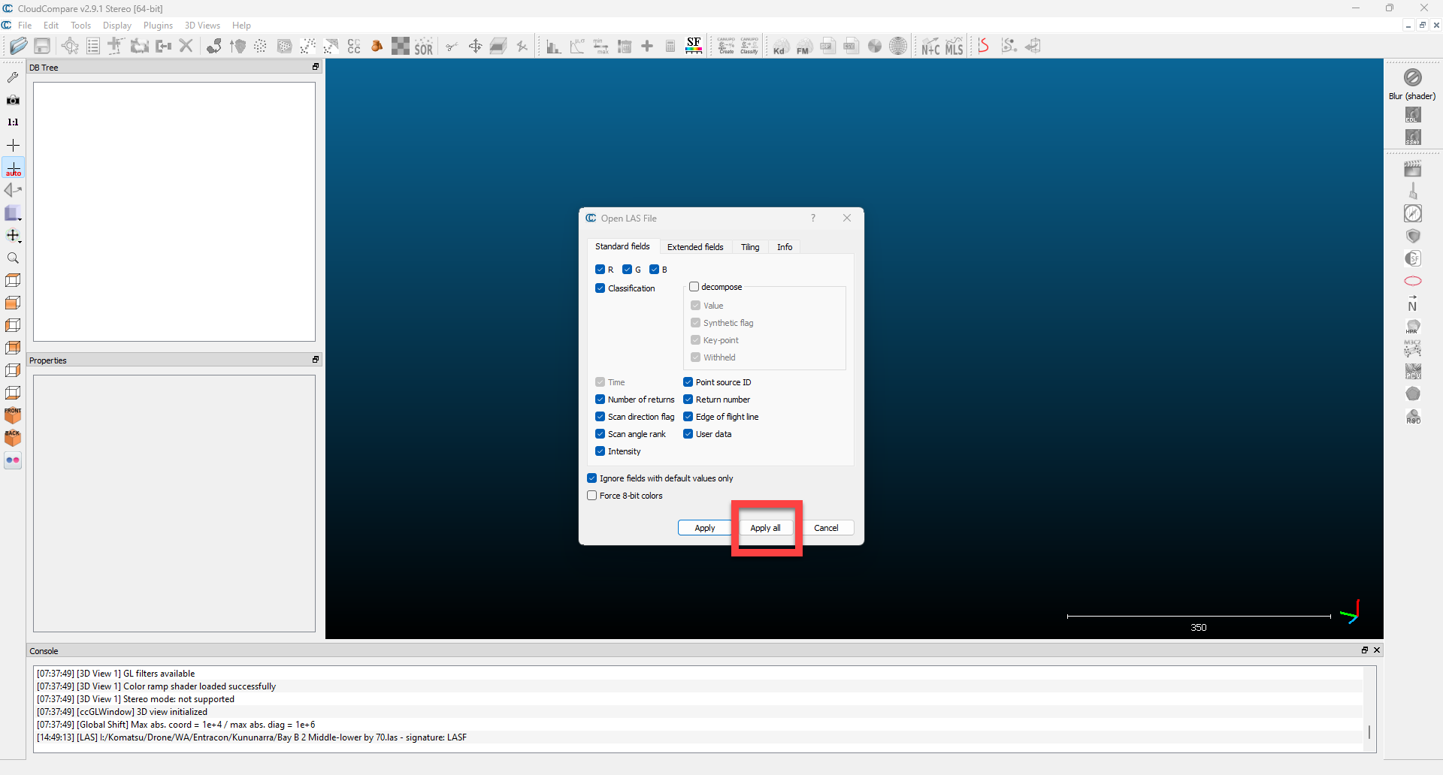This screenshot has width=1443, height=775.
Task: Select the point picking tool icon
Action: [x=70, y=47]
